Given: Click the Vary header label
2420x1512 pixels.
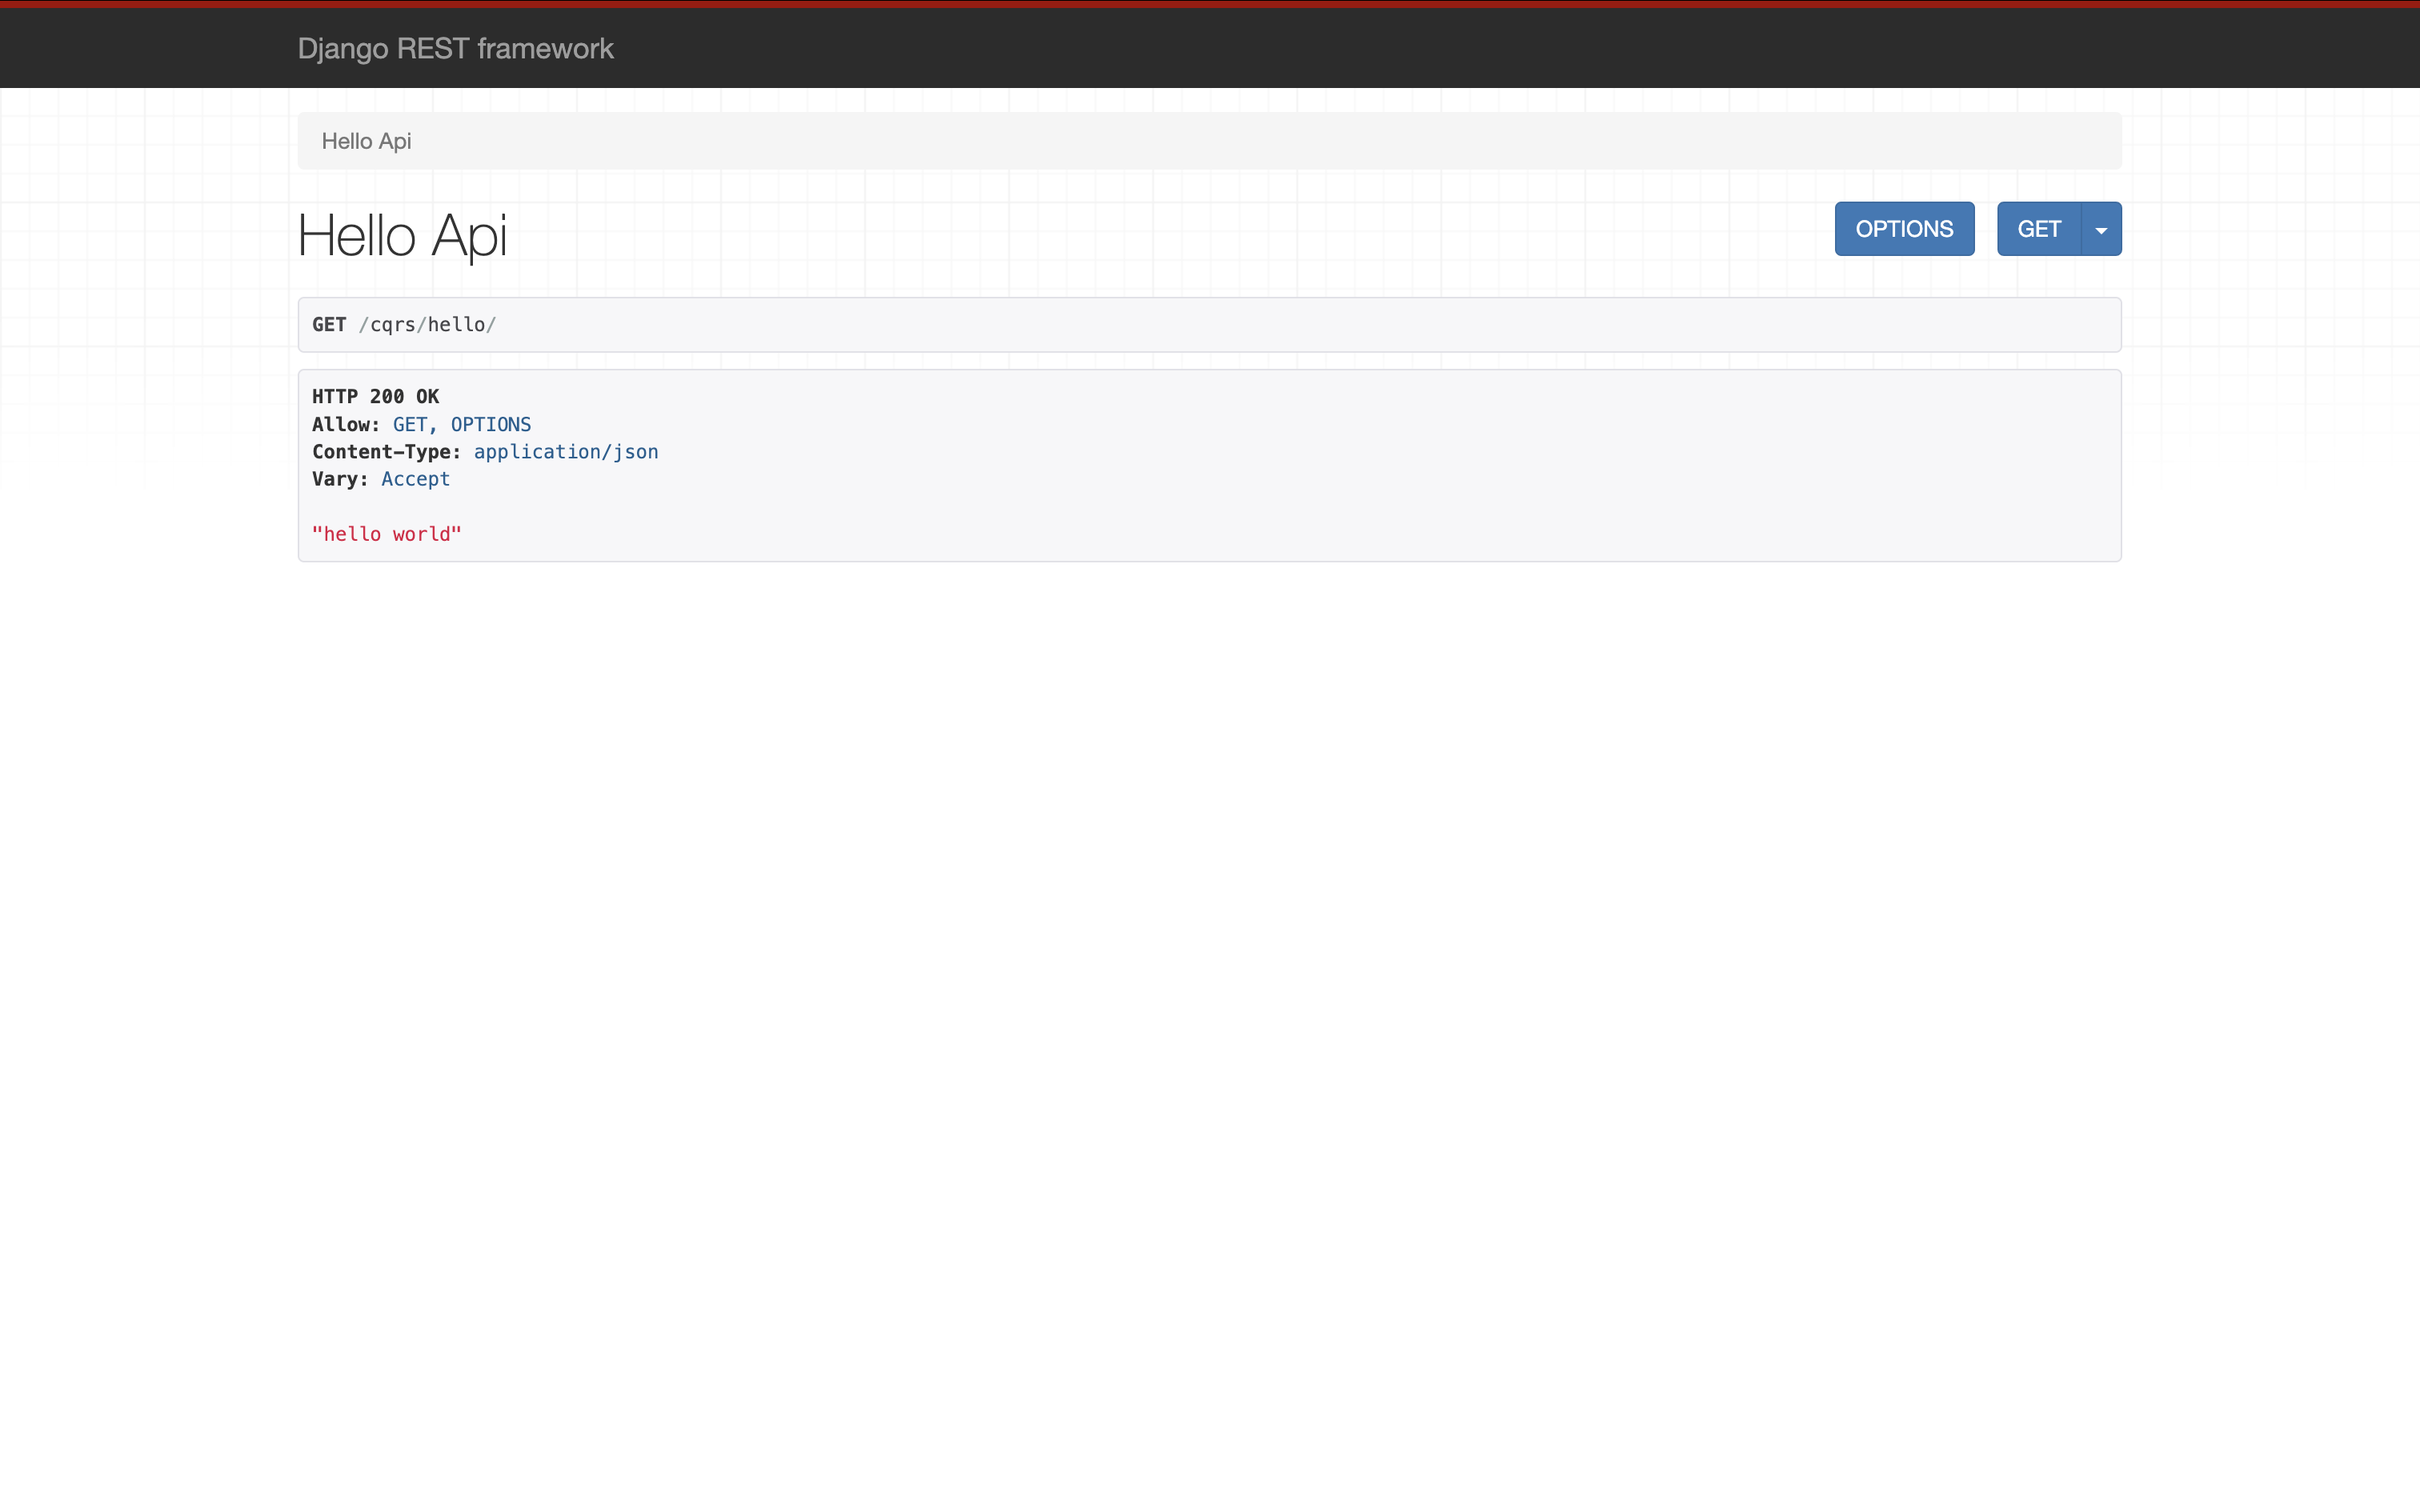Looking at the screenshot, I should (339, 479).
